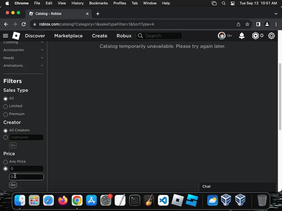Viewport: 282px width, 211px height.
Task: Open Terminal from the Dock
Action: click(x=134, y=200)
